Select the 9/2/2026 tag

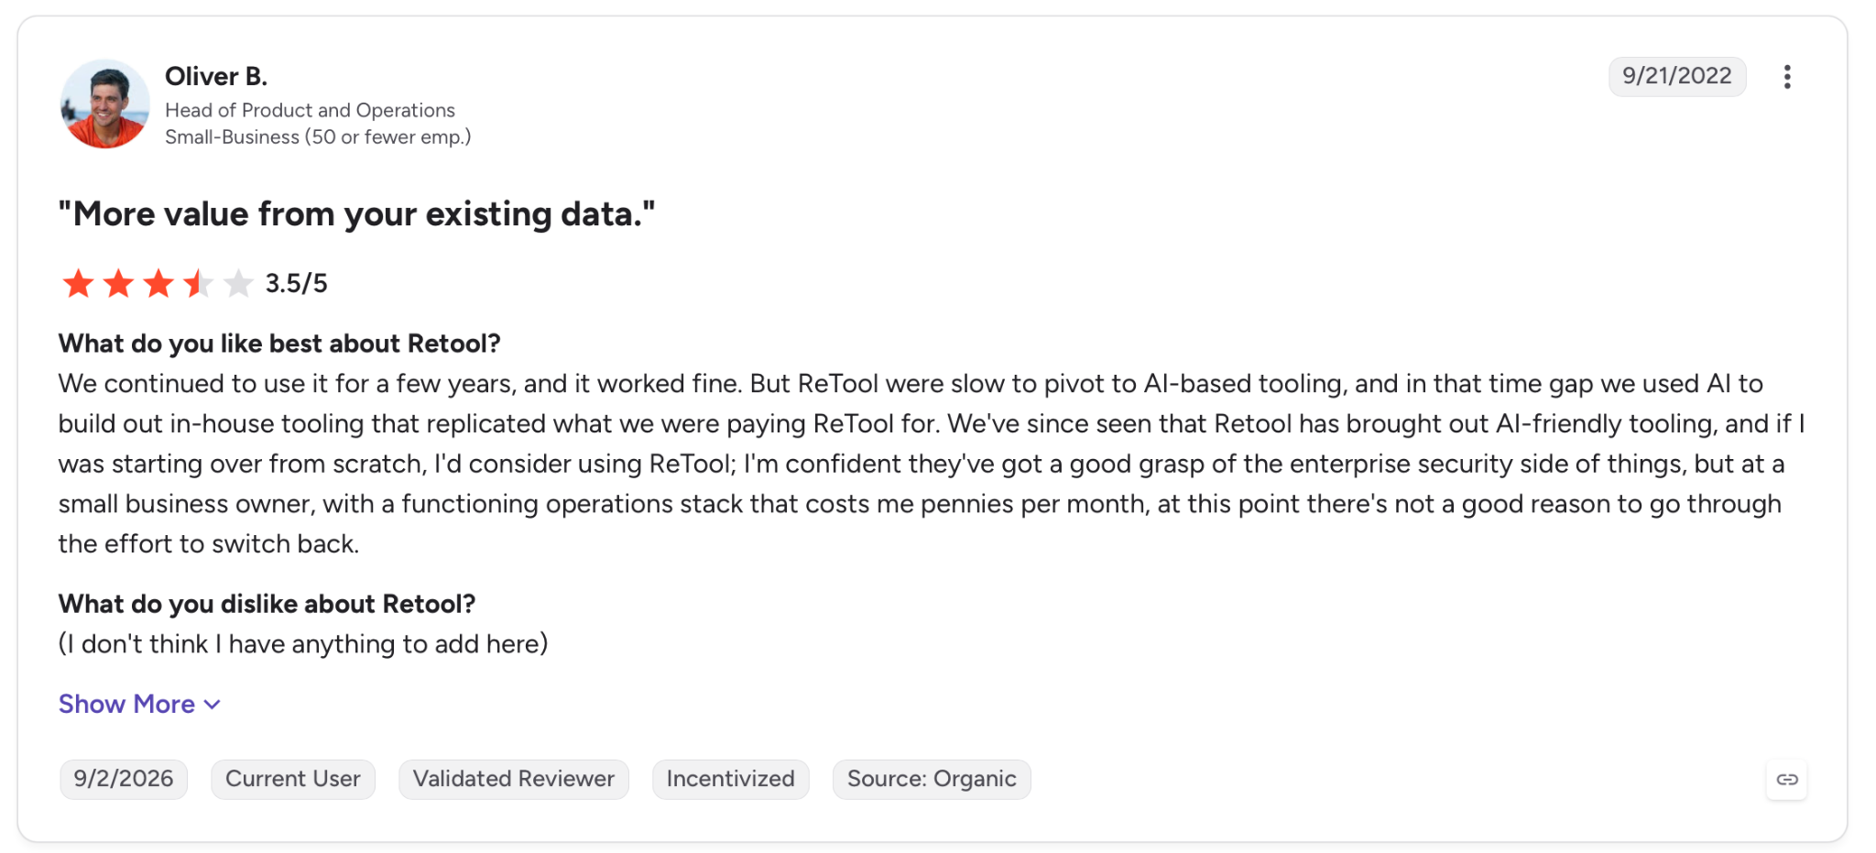124,779
